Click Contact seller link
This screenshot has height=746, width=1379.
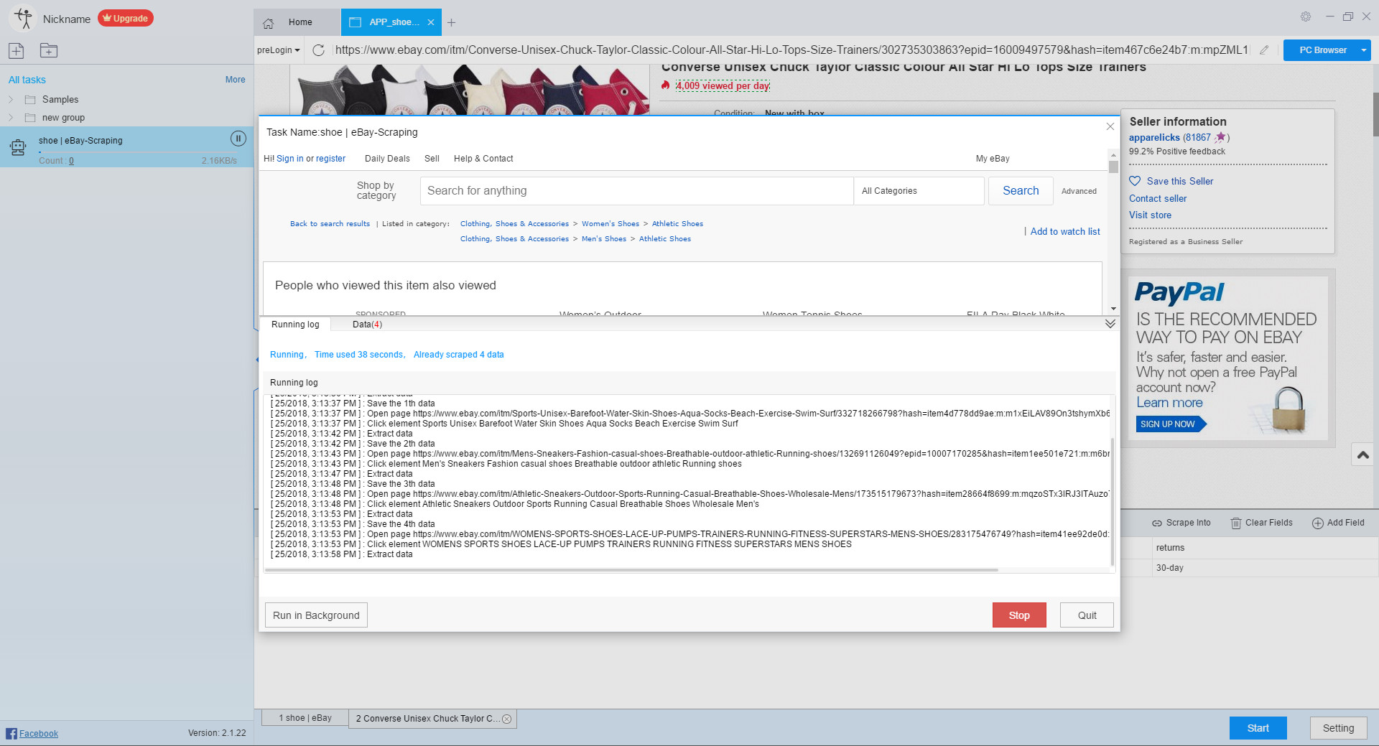coord(1158,199)
